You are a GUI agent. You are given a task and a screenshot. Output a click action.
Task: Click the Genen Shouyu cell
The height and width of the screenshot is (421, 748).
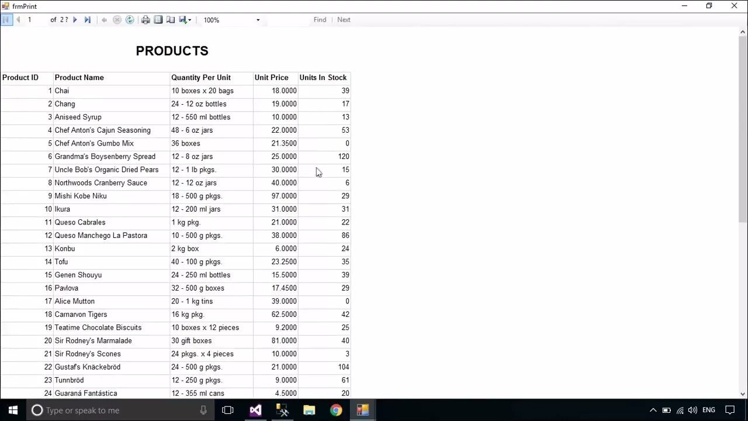tap(111, 275)
